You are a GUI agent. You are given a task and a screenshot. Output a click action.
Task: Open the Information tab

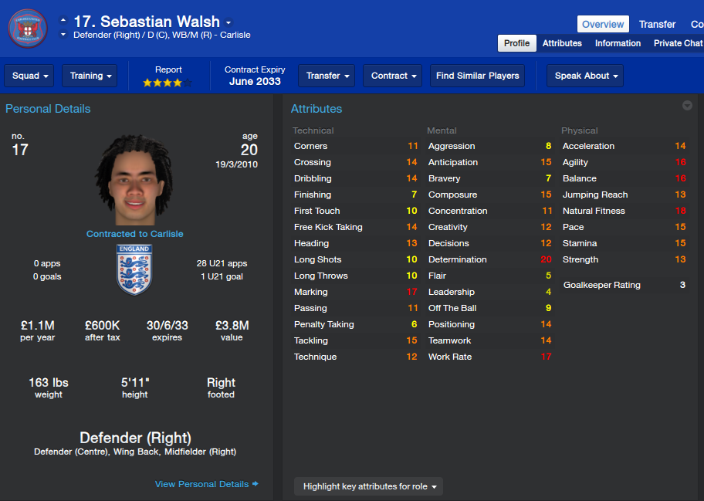pyautogui.click(x=618, y=43)
